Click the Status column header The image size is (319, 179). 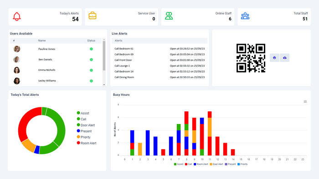point(91,40)
